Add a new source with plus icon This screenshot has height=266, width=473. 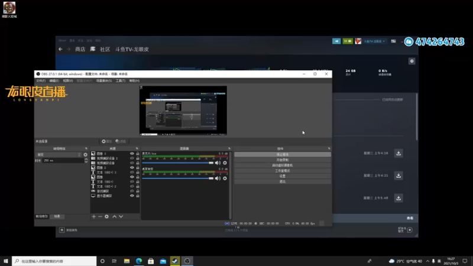pyautogui.click(x=94, y=216)
